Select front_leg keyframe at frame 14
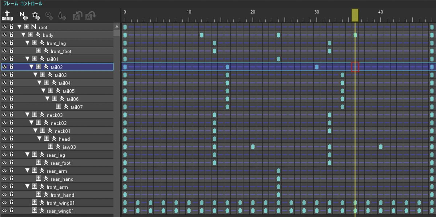This screenshot has height=217, width=436. click(214, 43)
